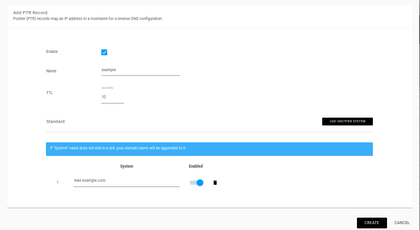This screenshot has width=420, height=230.
Task: Click the Enable label
Action: tap(52, 52)
